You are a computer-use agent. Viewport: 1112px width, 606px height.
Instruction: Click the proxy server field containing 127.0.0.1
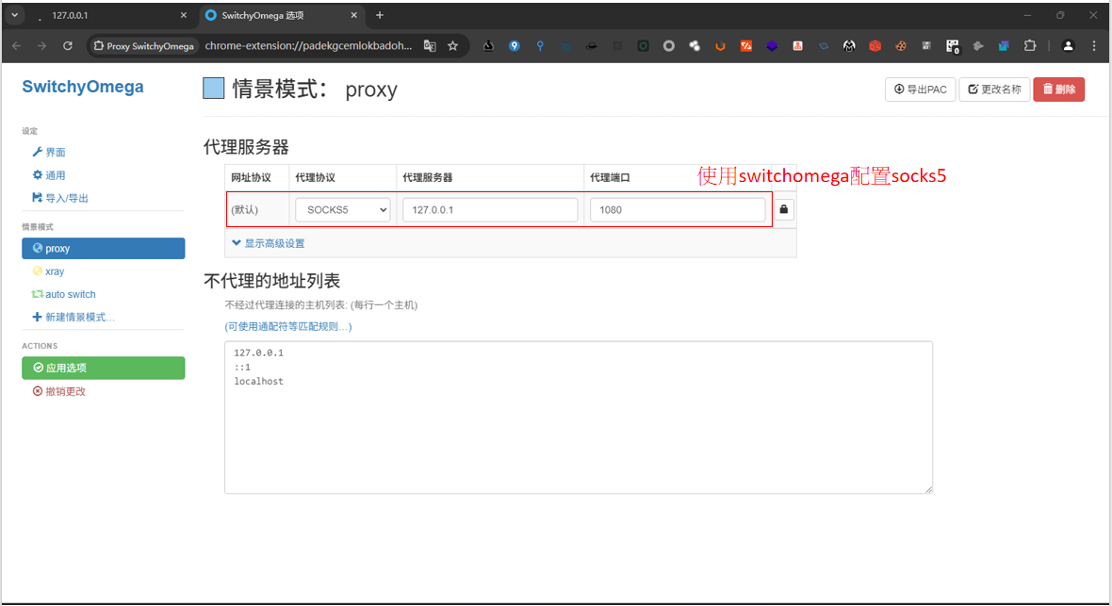(490, 210)
